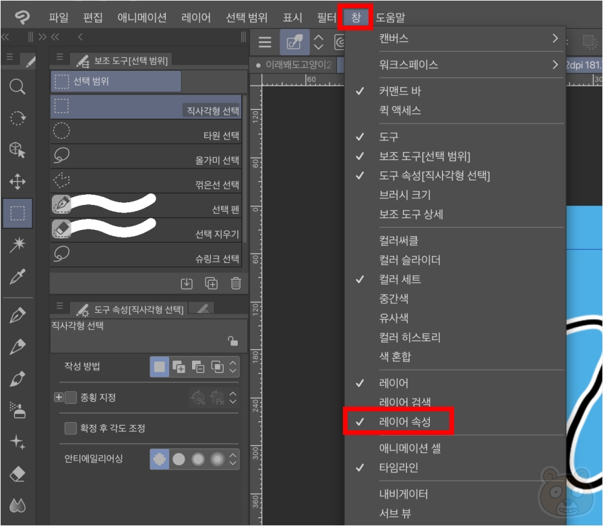Select remove from selection mode

tap(198, 367)
